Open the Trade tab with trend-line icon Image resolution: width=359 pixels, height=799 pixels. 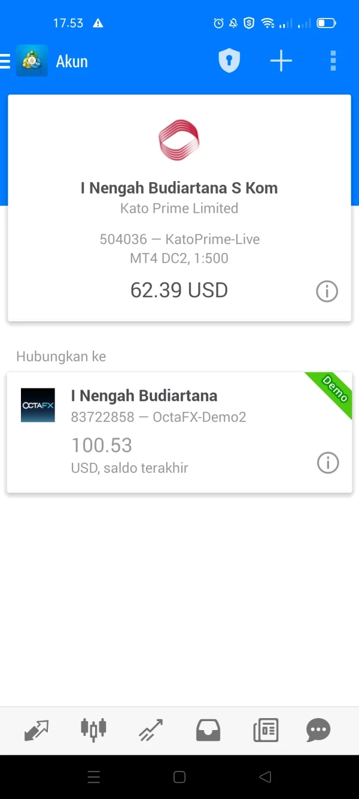(x=150, y=730)
